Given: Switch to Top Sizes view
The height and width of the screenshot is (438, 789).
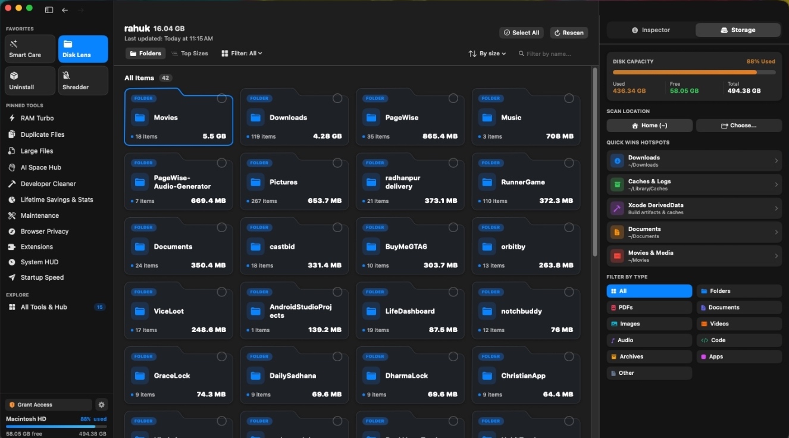Looking at the screenshot, I should (190, 54).
